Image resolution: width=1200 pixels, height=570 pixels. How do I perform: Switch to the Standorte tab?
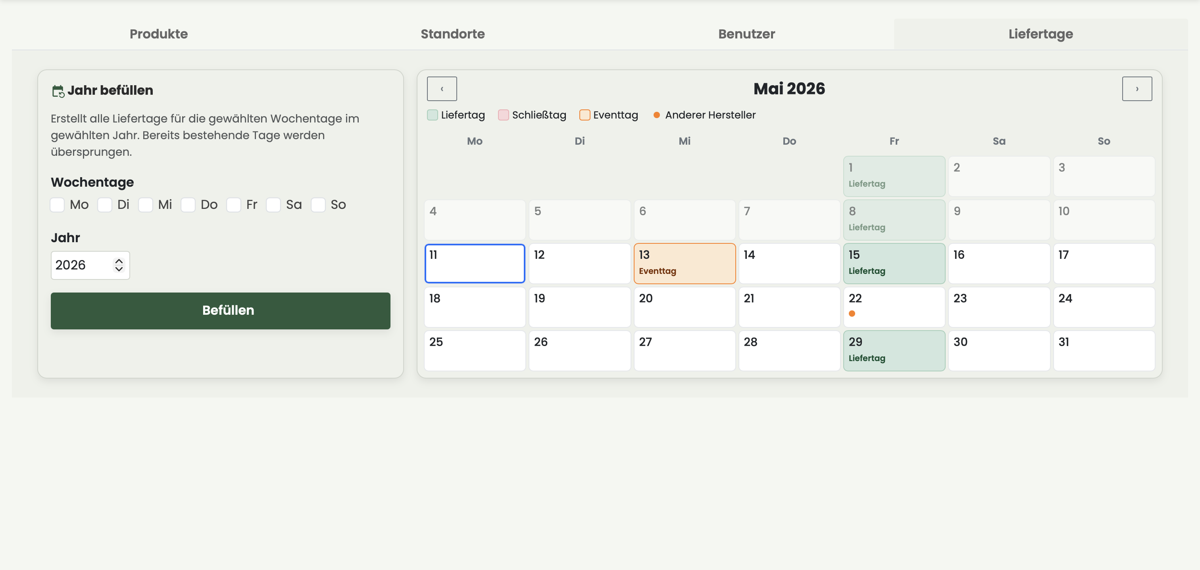pos(453,34)
